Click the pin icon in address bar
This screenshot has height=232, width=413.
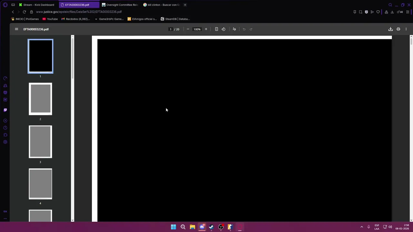tap(355, 12)
